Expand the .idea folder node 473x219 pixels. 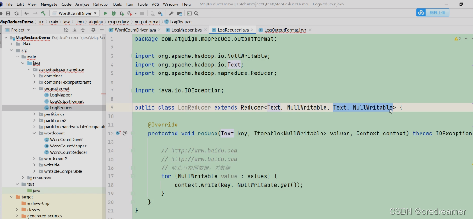coord(12,44)
